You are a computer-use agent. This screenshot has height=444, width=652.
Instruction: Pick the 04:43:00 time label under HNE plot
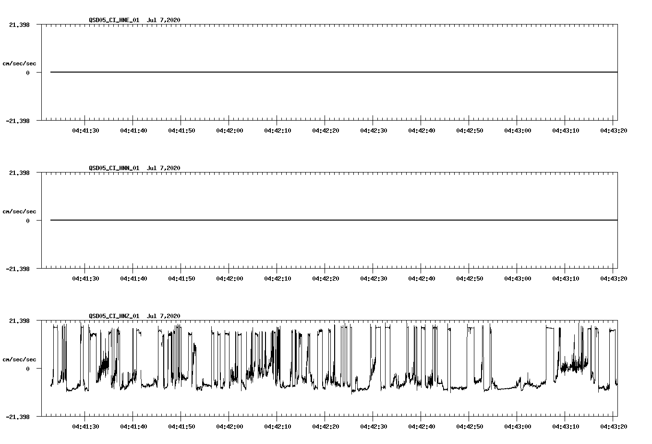[518, 130]
